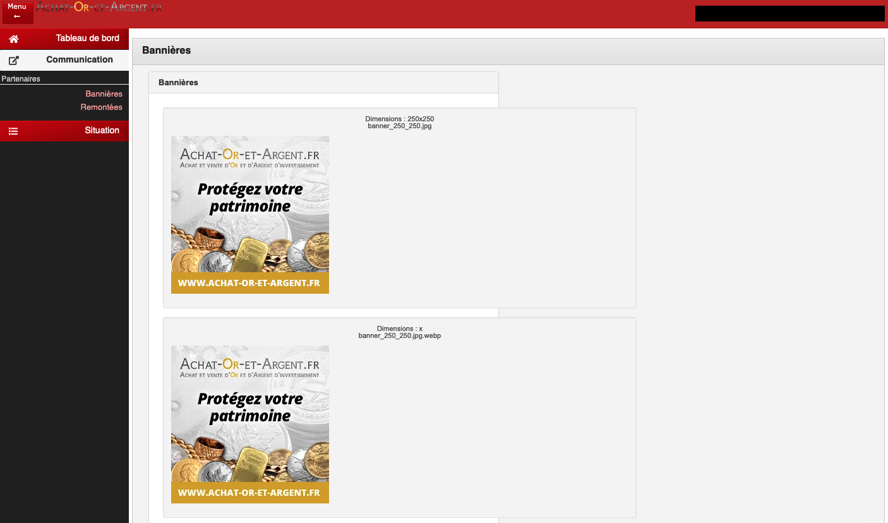Open the Remontées sidebar link
The height and width of the screenshot is (523, 888).
pos(101,107)
